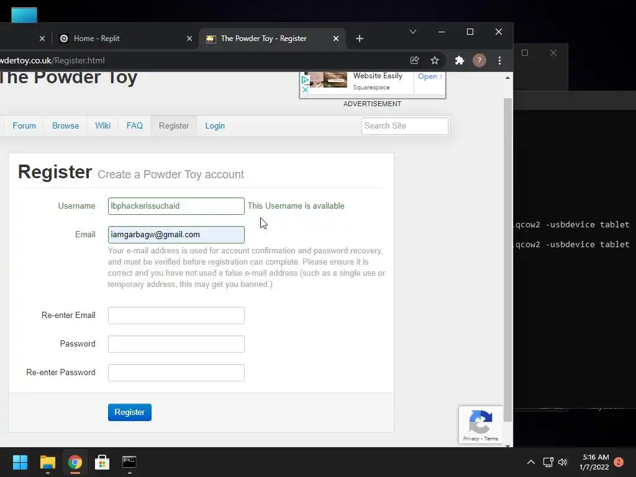Maximize the background terminal window
This screenshot has width=636, height=477.
(525, 53)
